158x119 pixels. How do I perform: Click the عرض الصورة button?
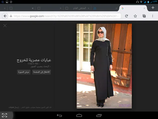[x=24, y=72]
